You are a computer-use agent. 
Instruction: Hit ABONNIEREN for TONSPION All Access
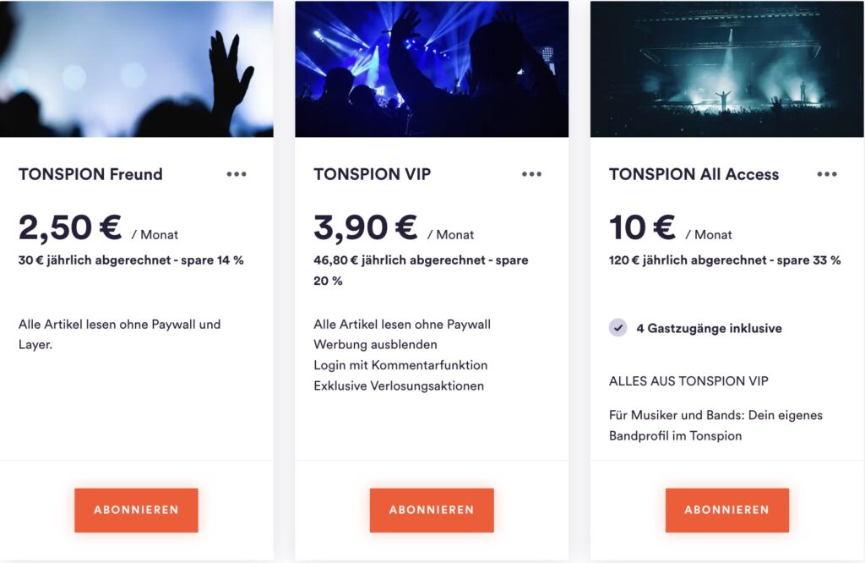click(726, 510)
